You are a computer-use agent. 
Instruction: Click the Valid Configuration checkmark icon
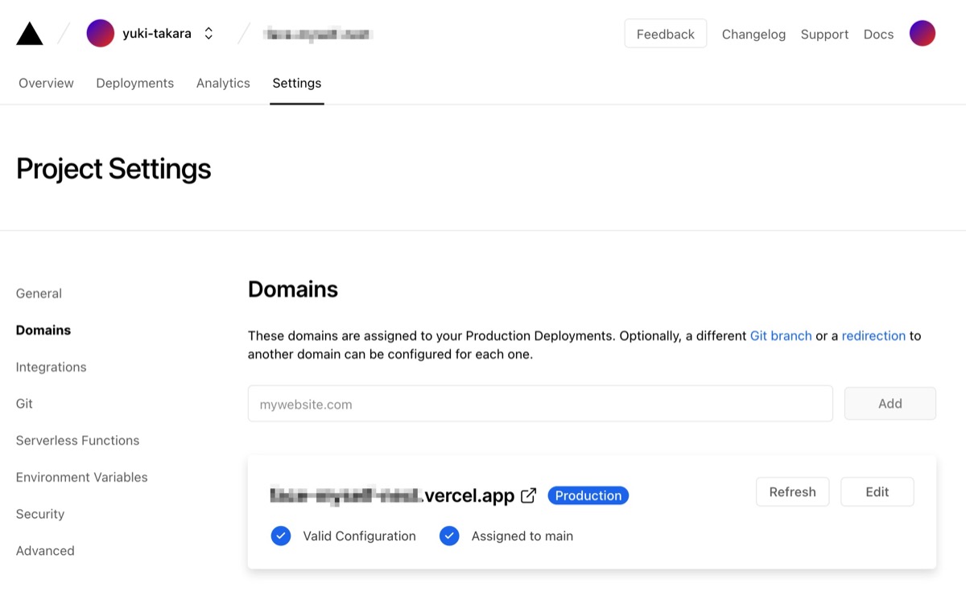click(x=281, y=536)
